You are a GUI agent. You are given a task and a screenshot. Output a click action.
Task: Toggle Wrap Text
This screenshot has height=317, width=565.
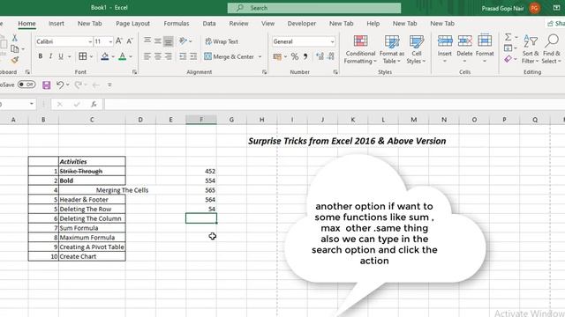click(222, 41)
